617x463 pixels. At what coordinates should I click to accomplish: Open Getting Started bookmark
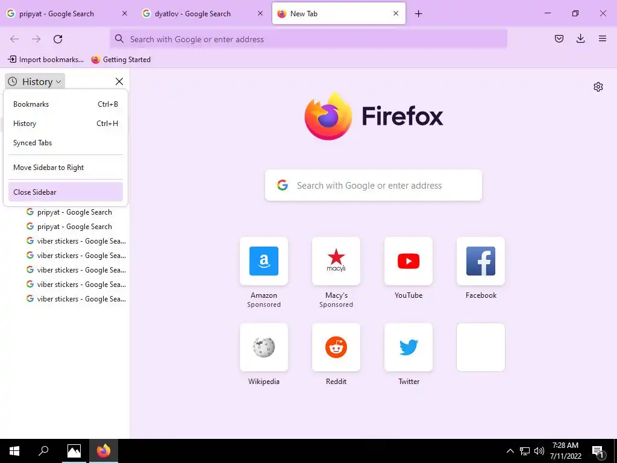pos(121,60)
